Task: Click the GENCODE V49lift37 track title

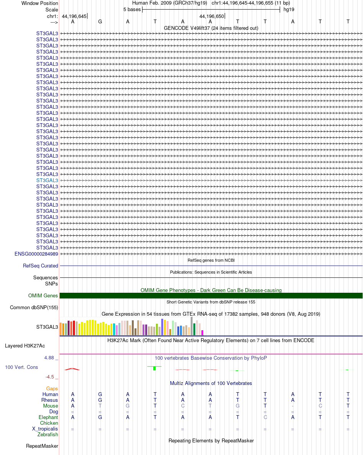Action: 211,28
